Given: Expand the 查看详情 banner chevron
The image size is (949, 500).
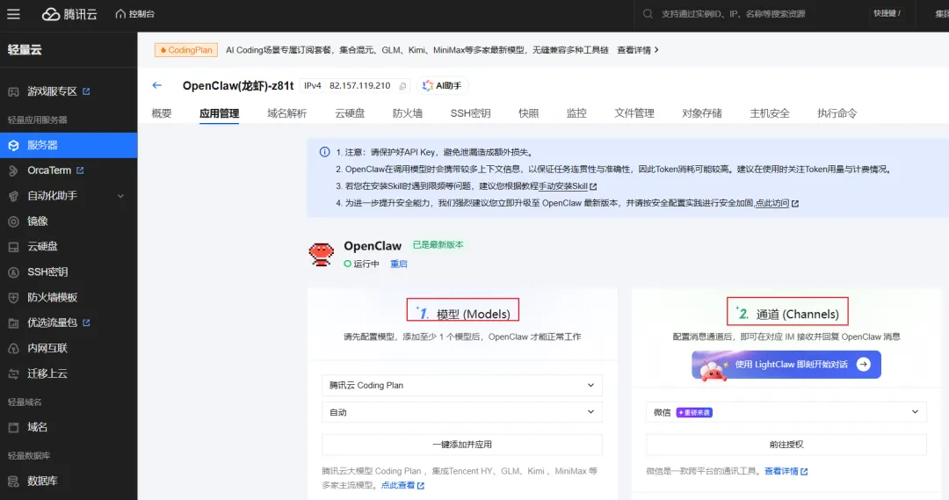Looking at the screenshot, I should point(656,49).
